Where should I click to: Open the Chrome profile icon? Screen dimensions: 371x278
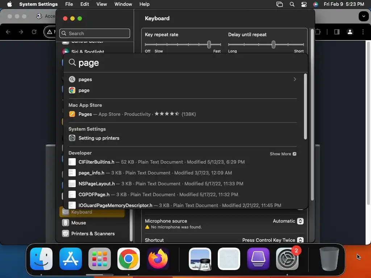[x=350, y=32]
